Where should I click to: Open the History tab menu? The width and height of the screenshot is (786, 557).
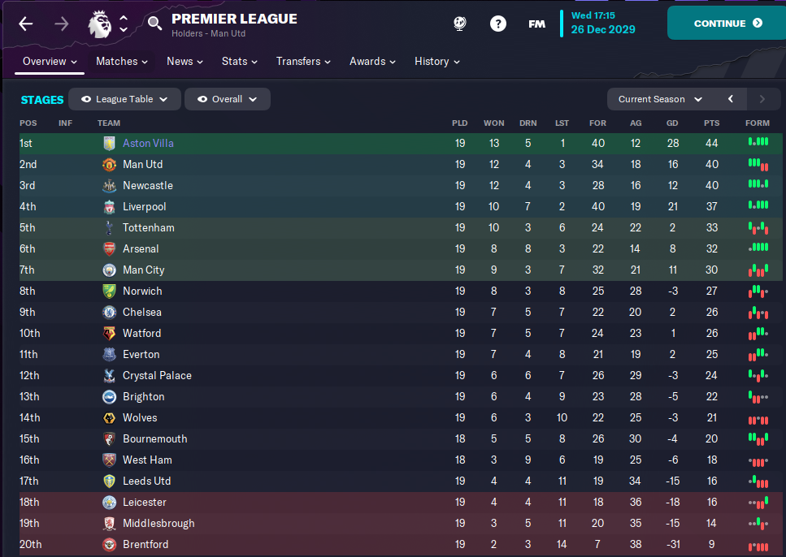(x=437, y=61)
